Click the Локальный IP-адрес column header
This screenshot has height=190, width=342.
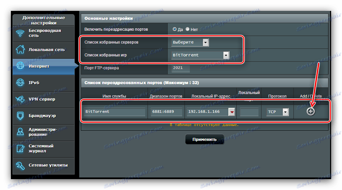point(211,96)
